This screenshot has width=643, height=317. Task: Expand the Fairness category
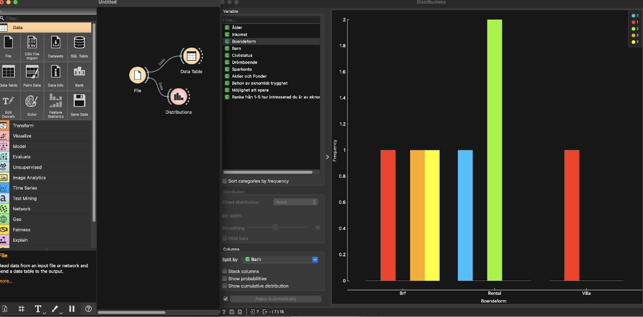coord(46,230)
